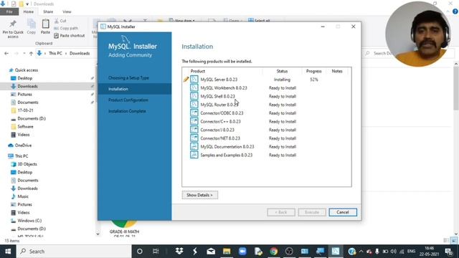The height and width of the screenshot is (258, 459).
Task: Select the Product Configuration step
Action: click(x=128, y=100)
